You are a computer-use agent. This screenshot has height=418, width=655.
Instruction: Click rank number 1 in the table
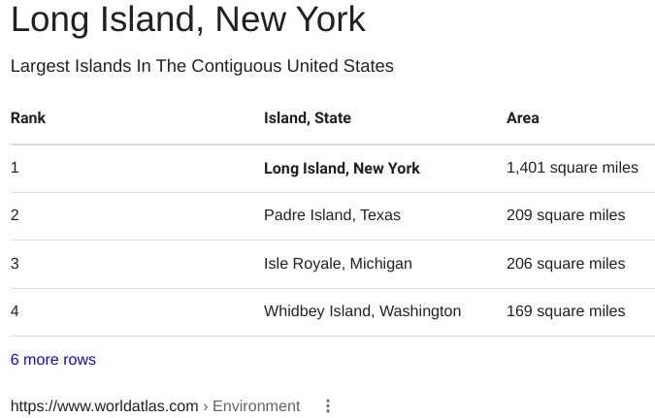pos(15,168)
